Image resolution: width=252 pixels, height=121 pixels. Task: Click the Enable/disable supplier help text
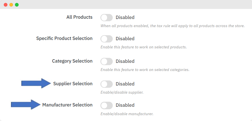tap(122, 92)
